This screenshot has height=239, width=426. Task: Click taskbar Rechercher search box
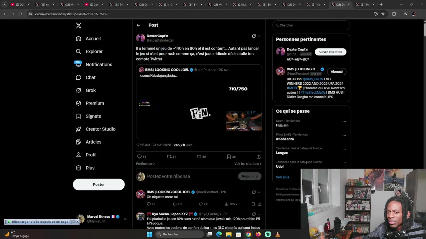click(180, 234)
